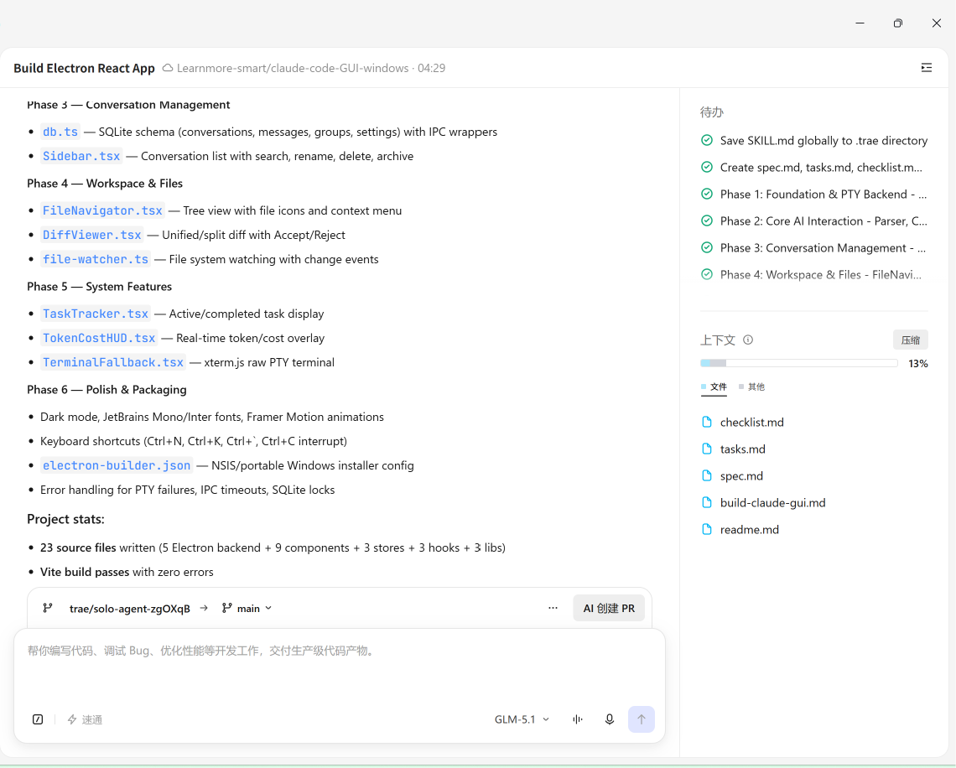Open the TerminalFallback.tsx file link
This screenshot has width=956, height=768.
113,362
